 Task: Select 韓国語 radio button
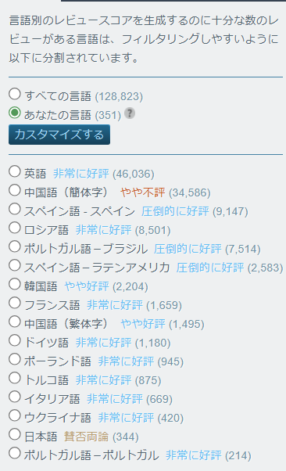[x=14, y=284]
